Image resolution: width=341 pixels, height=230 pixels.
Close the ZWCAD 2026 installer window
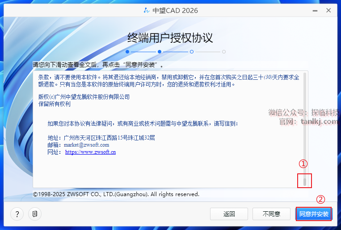click(x=328, y=10)
